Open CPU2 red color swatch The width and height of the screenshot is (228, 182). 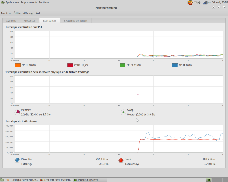tap(70, 65)
